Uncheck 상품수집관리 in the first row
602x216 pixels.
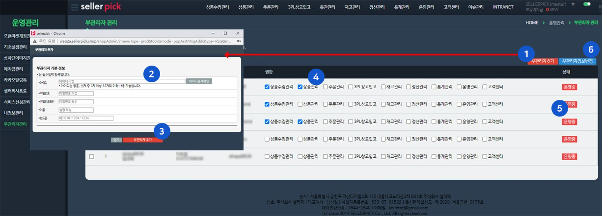[x=267, y=87]
